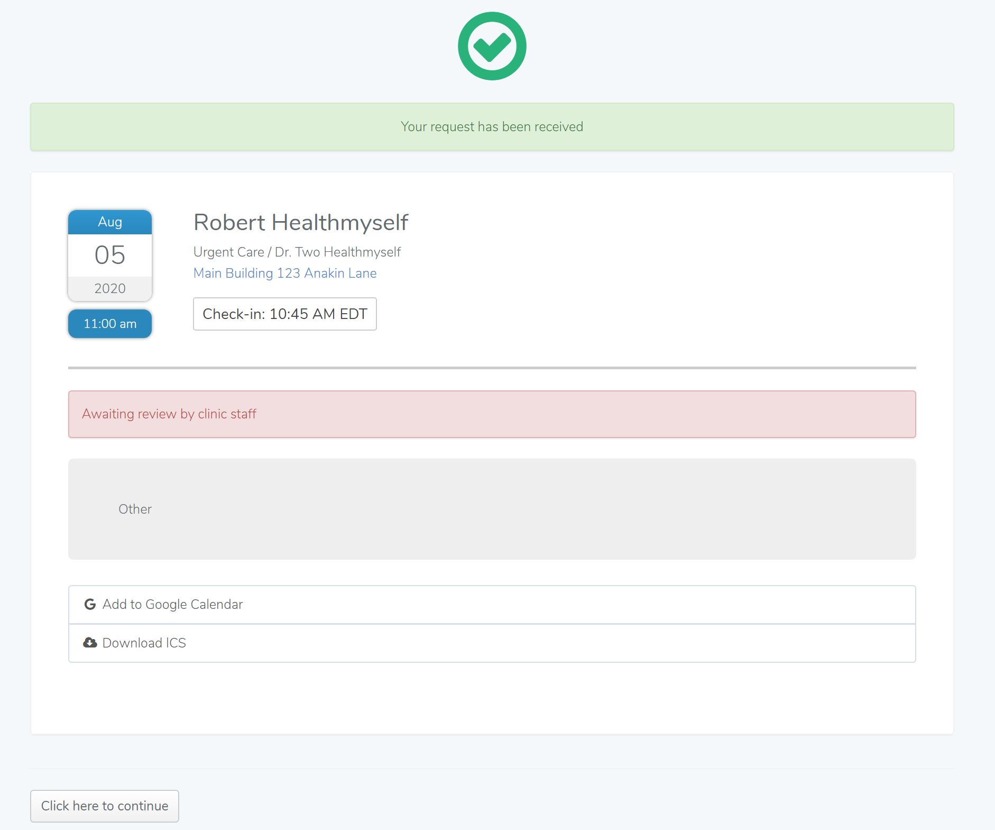The image size is (995, 830).
Task: Click the Dr. Two Healthmyself provider name
Action: coord(337,252)
